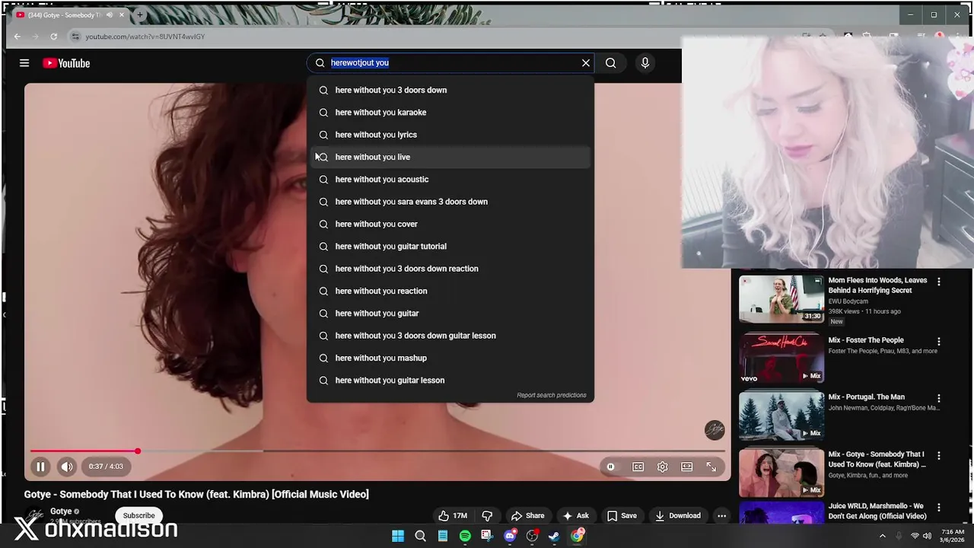Toggle closed captions CC button
This screenshot has height=548, width=974.
(638, 467)
